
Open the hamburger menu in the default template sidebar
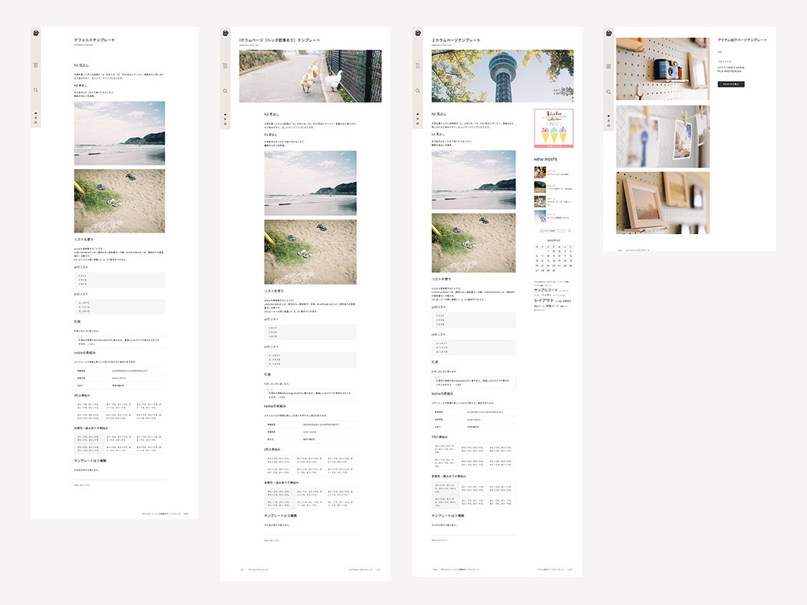(x=35, y=65)
